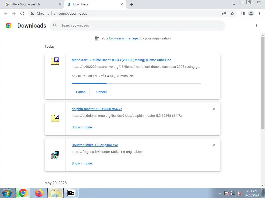Open the Windows Start button
Screen dimensions: 265x198
7,193
